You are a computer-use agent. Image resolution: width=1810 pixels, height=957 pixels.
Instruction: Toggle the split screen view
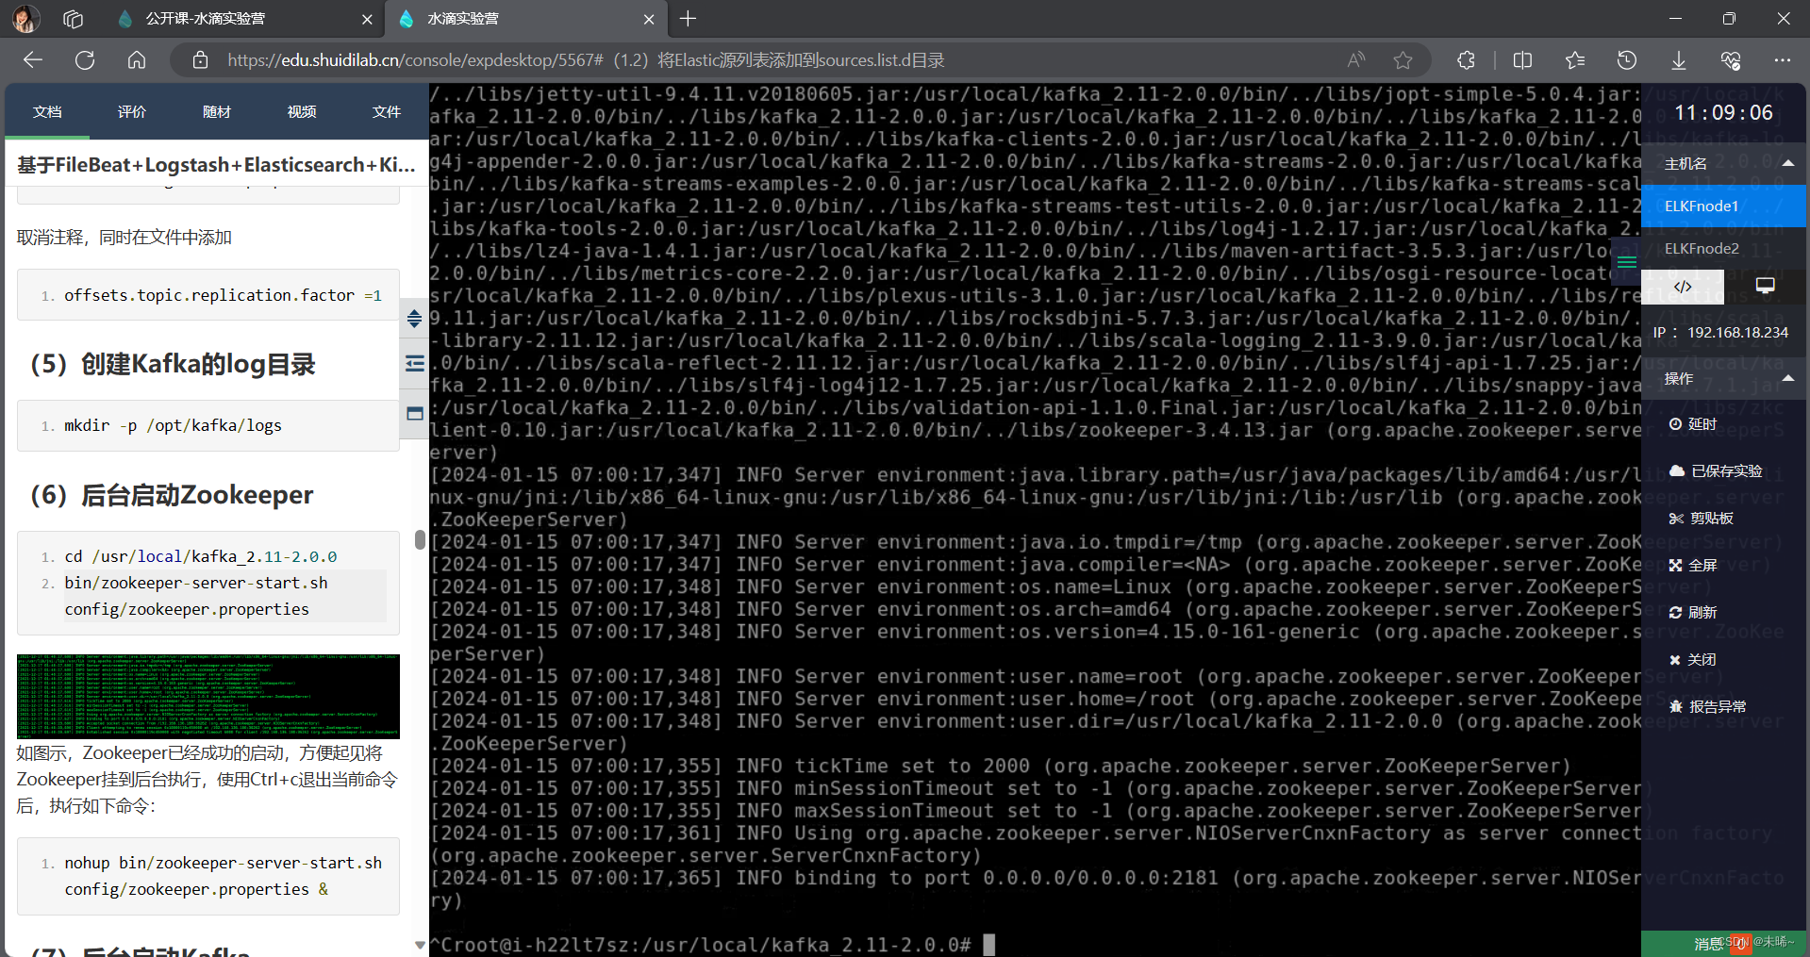tap(1522, 60)
